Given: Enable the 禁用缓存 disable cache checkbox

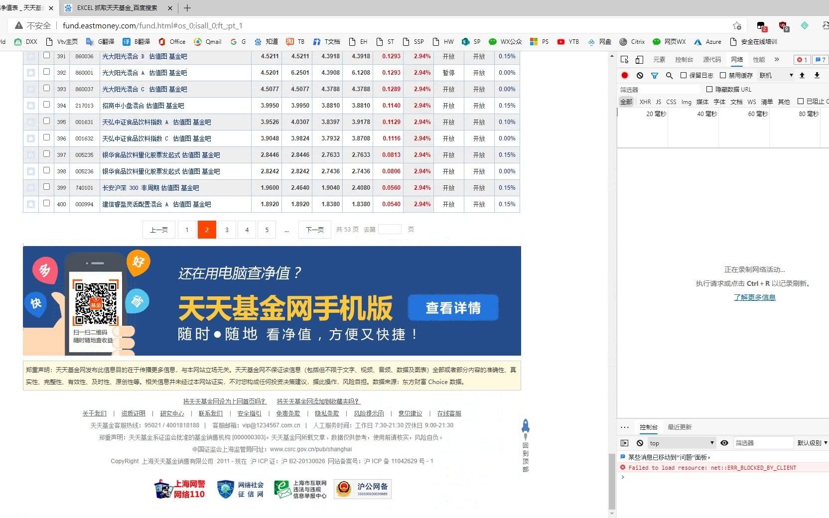Looking at the screenshot, I should point(723,75).
